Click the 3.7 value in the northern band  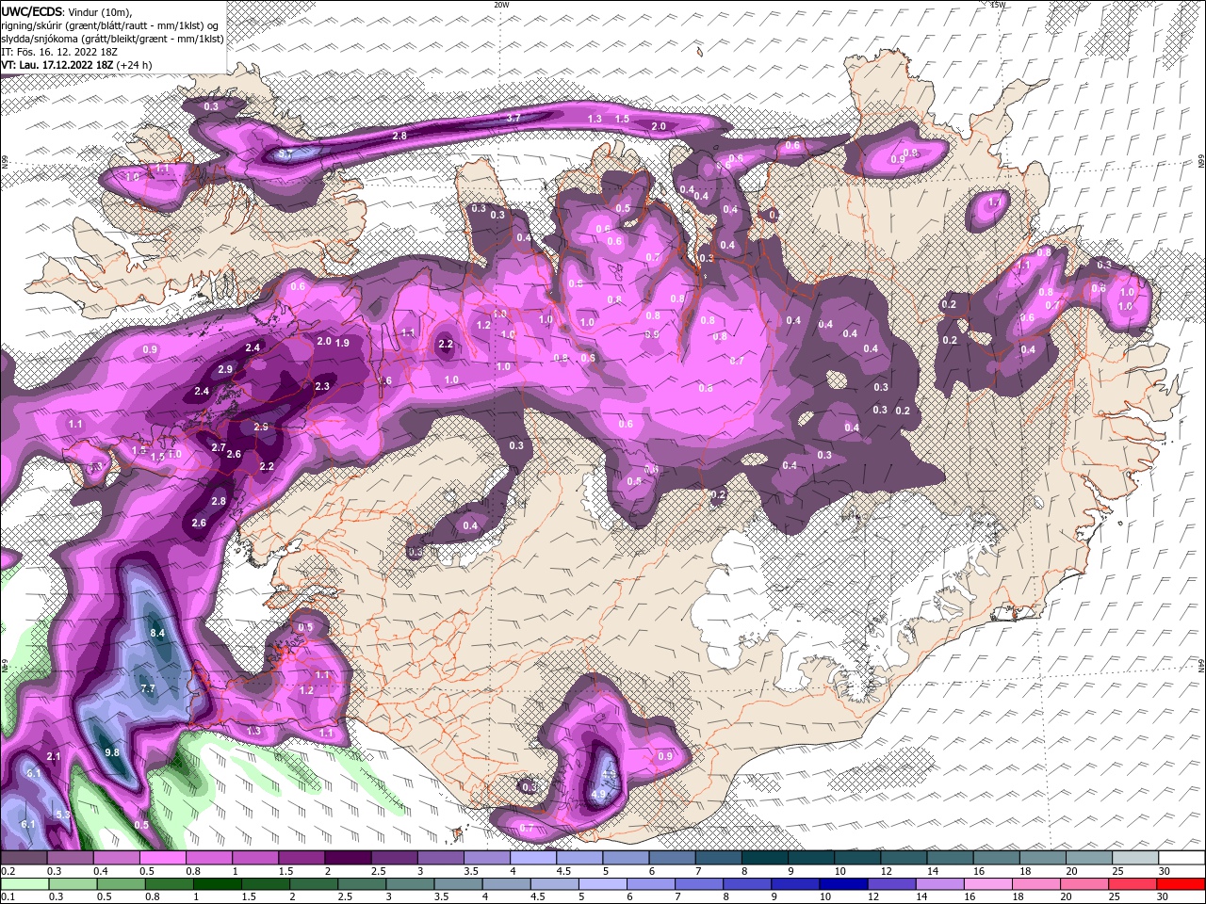click(x=513, y=119)
